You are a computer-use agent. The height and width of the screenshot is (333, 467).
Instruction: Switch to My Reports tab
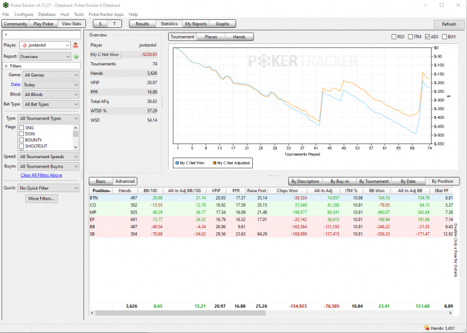click(x=196, y=24)
